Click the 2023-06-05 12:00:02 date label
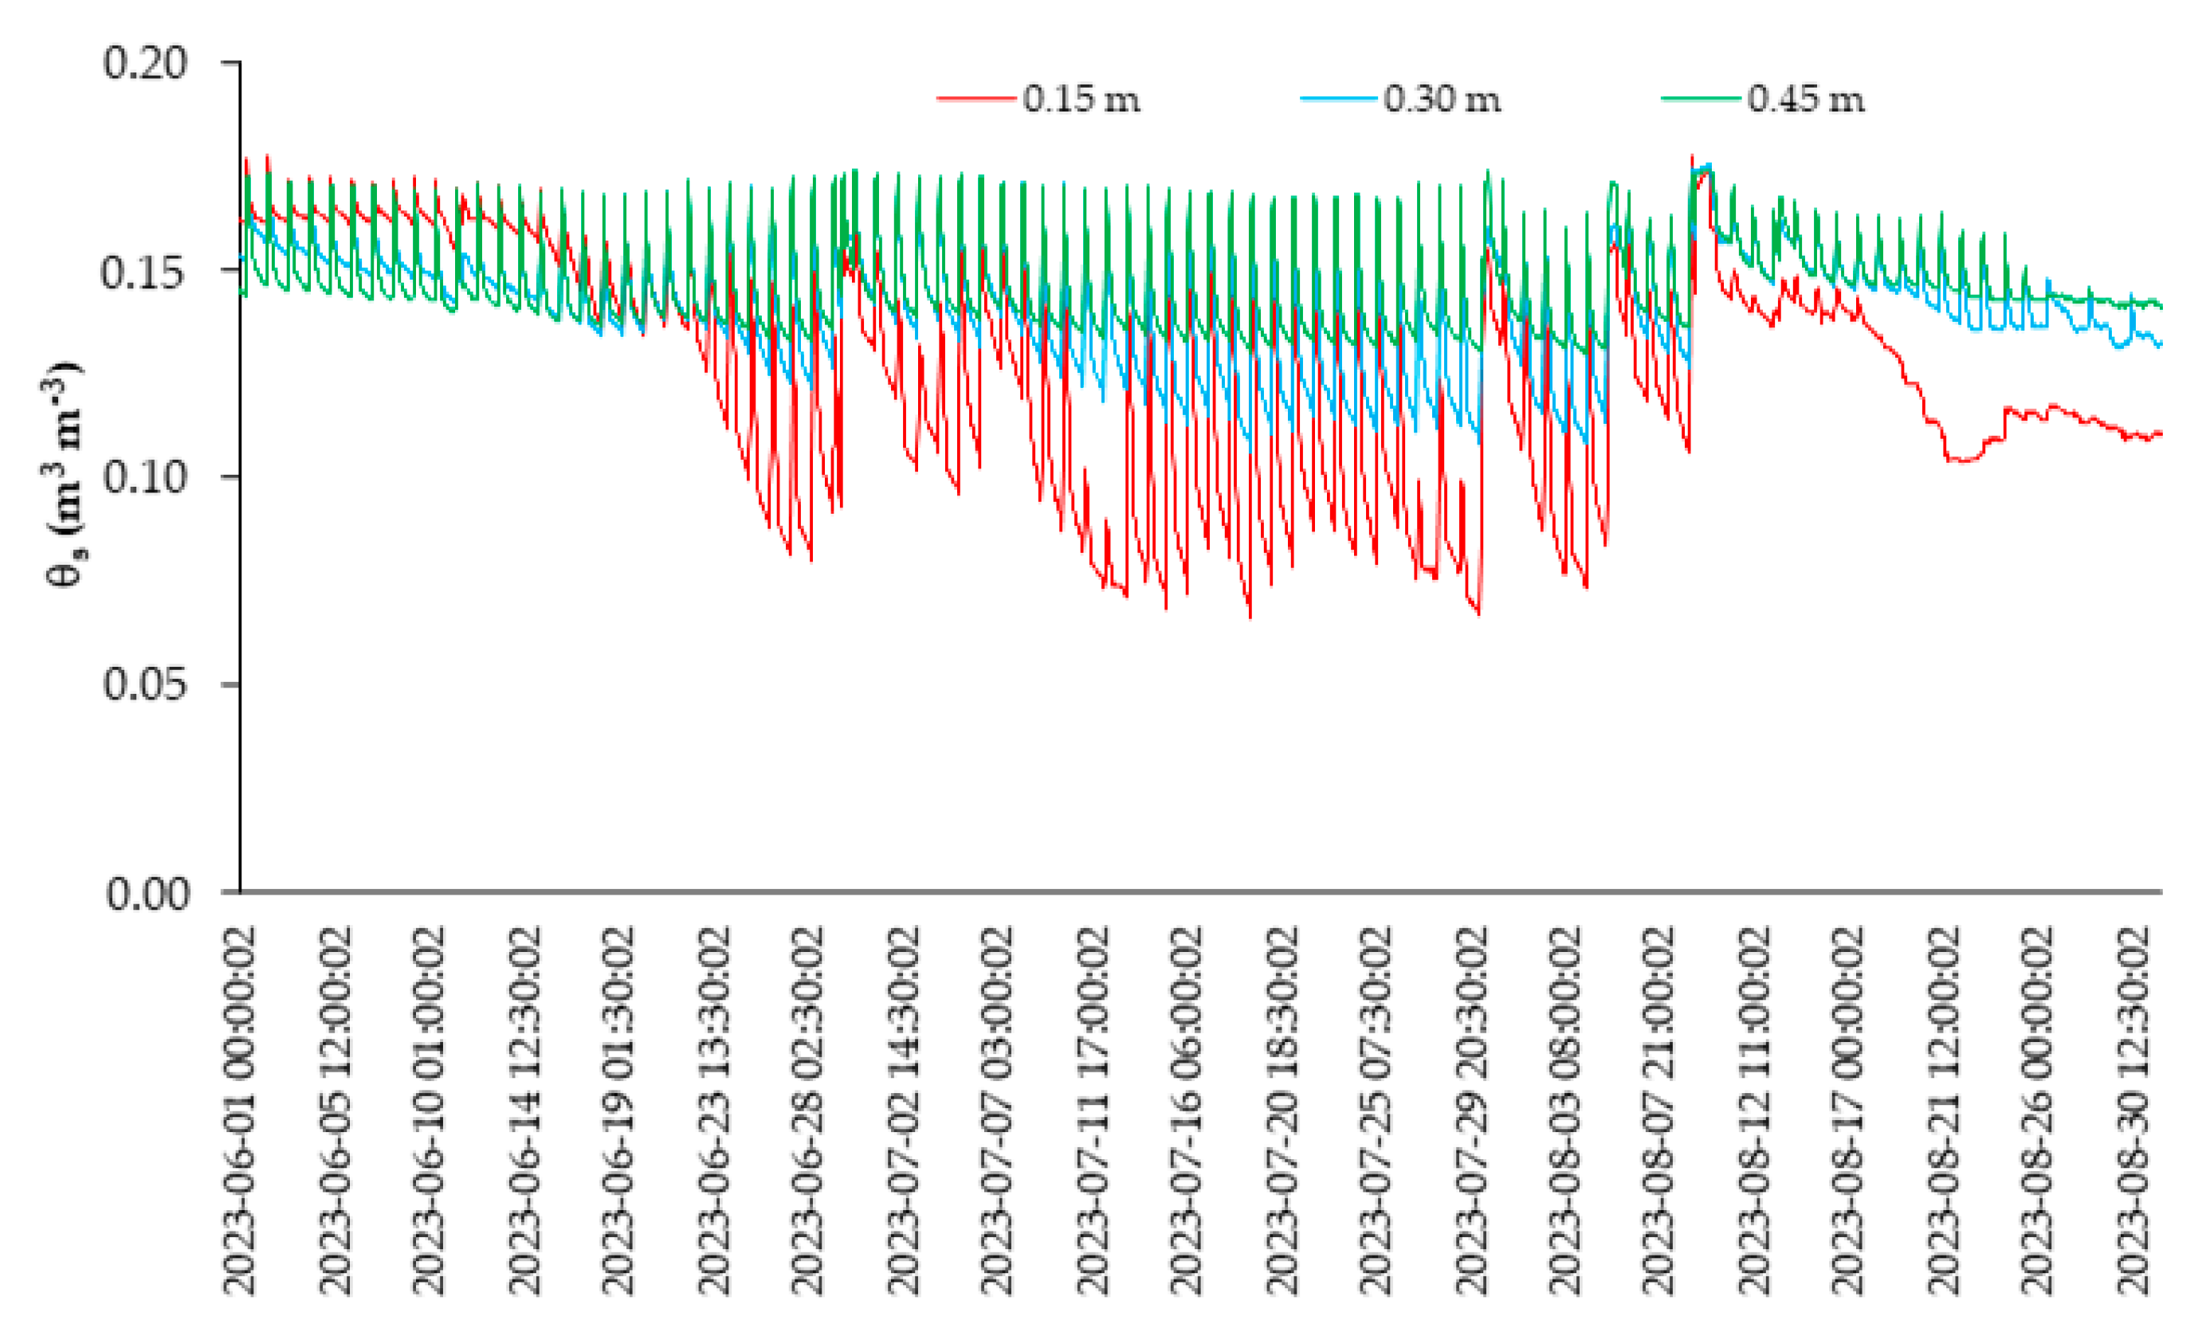Screen dimensions: 2206x1336 [x=336, y=1110]
